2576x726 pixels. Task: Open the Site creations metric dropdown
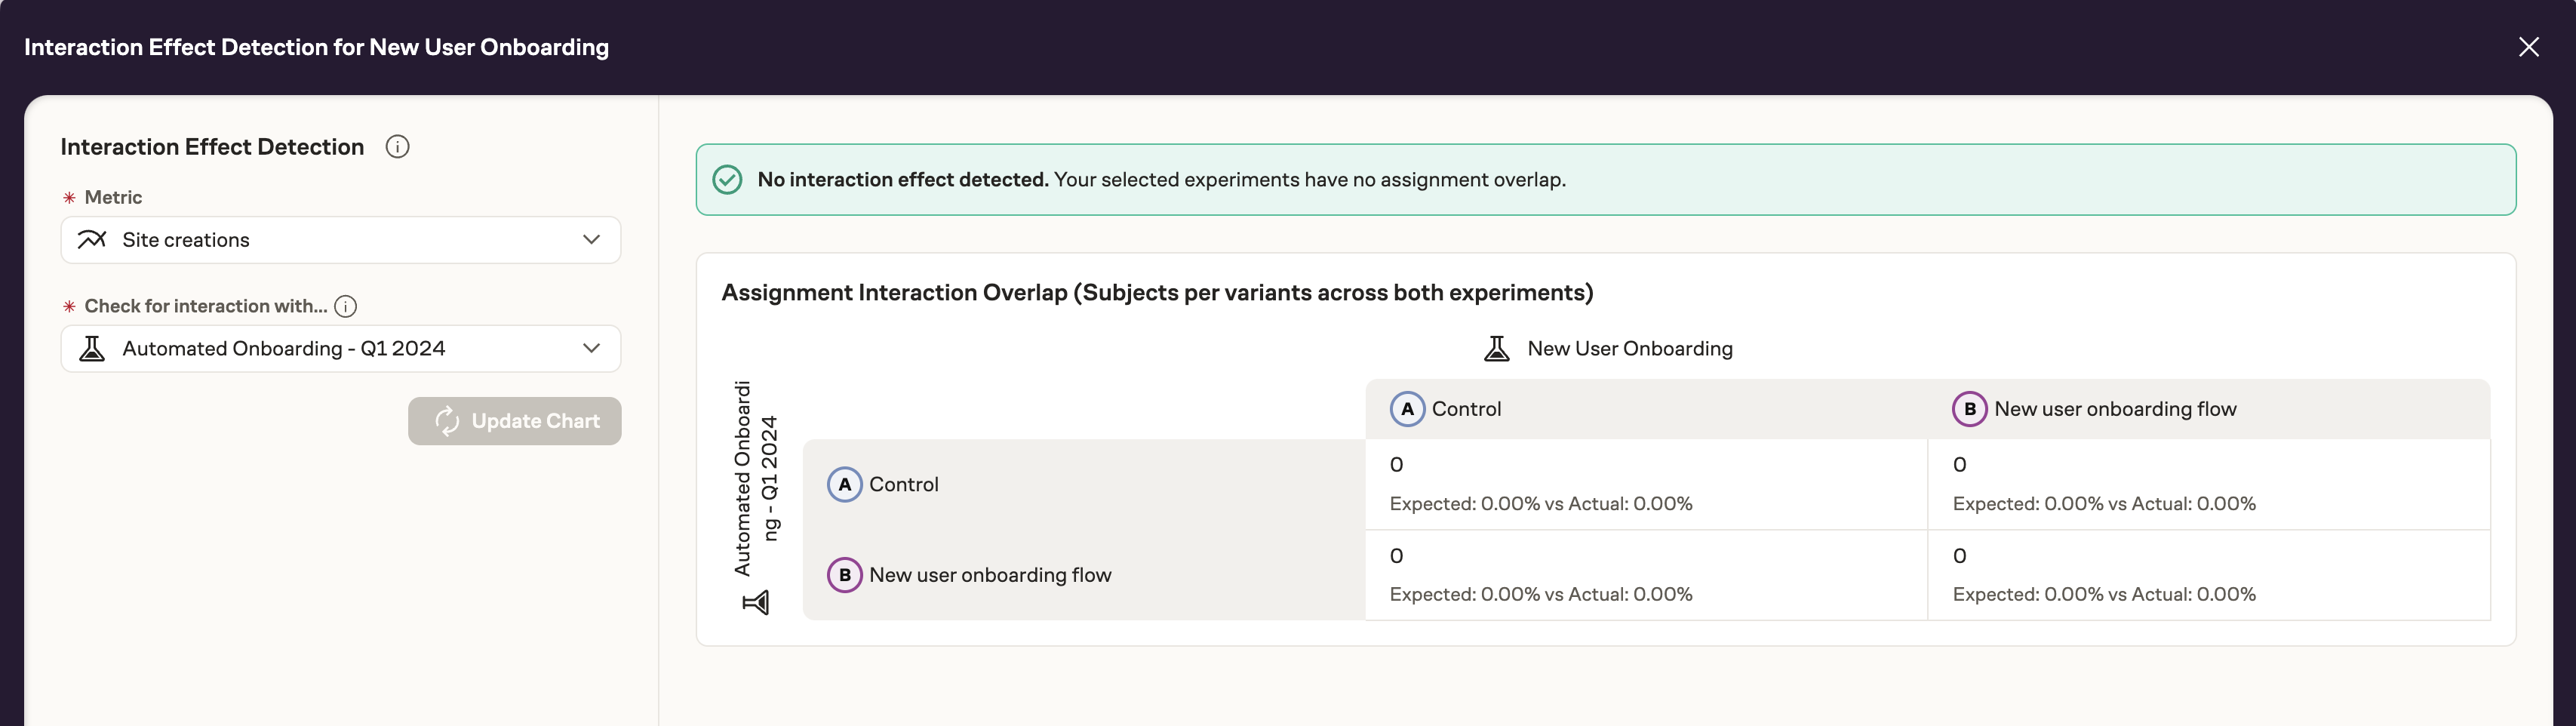click(340, 240)
